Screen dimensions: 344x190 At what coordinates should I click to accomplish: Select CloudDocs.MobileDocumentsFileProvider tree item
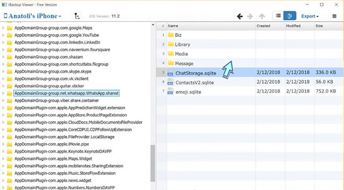click(79, 122)
